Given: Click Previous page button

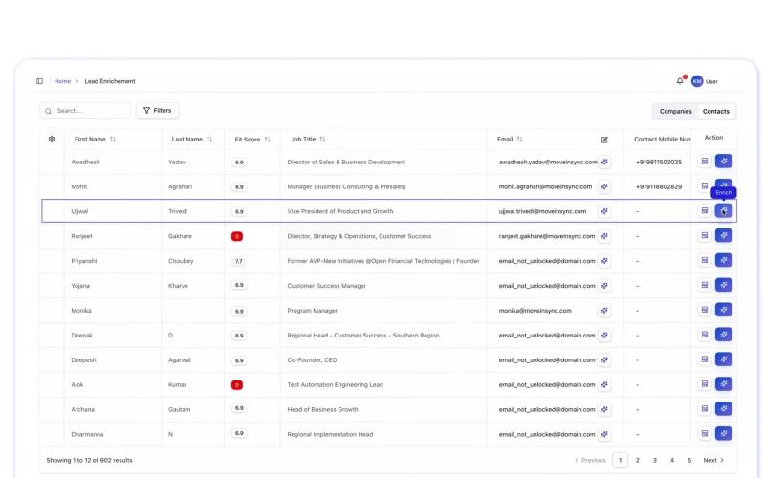Looking at the screenshot, I should pyautogui.click(x=590, y=460).
